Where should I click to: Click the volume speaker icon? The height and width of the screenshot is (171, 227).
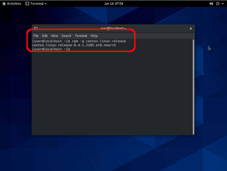[211, 4]
